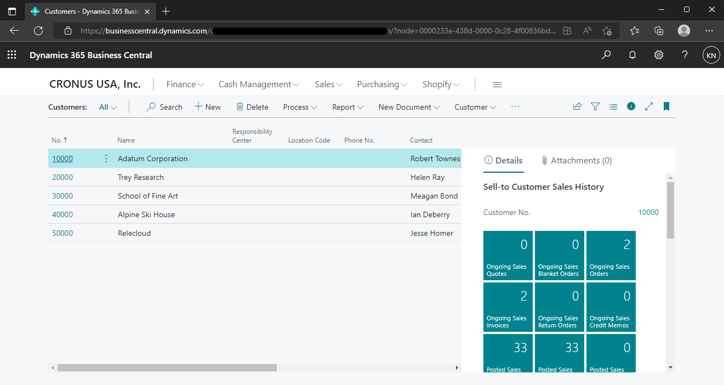Go back with browser back arrow
This screenshot has width=724, height=385.
pyautogui.click(x=14, y=31)
